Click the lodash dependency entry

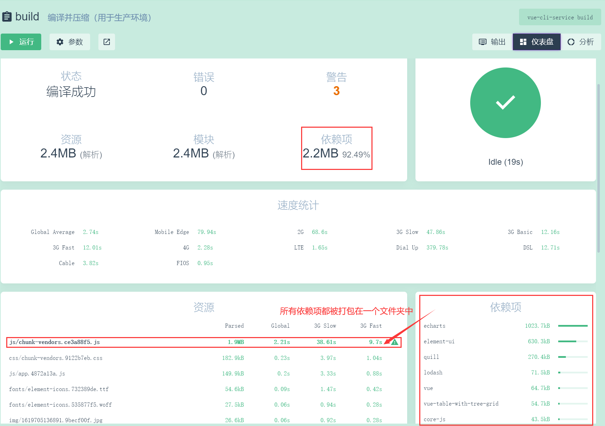click(433, 373)
